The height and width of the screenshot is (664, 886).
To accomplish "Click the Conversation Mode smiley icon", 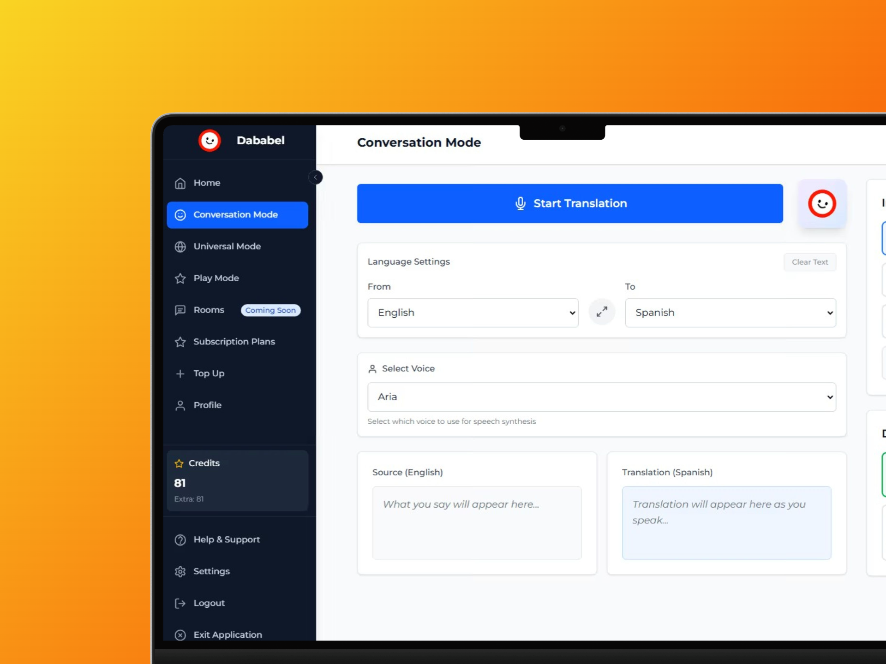I will pyautogui.click(x=180, y=215).
